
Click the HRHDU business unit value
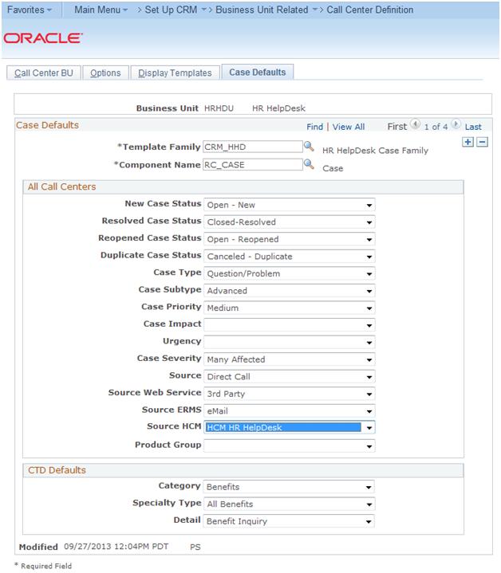[219, 108]
